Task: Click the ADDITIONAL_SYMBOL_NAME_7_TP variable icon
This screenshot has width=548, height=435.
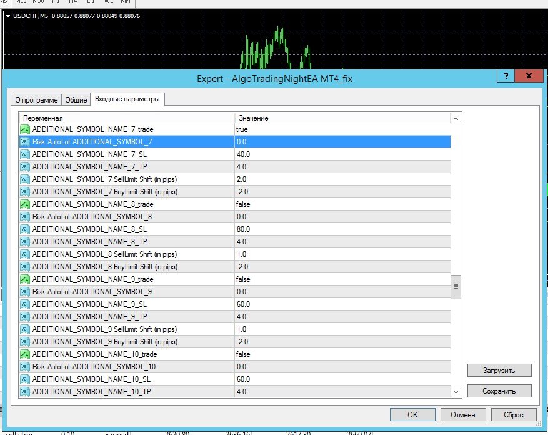Action: click(25, 167)
